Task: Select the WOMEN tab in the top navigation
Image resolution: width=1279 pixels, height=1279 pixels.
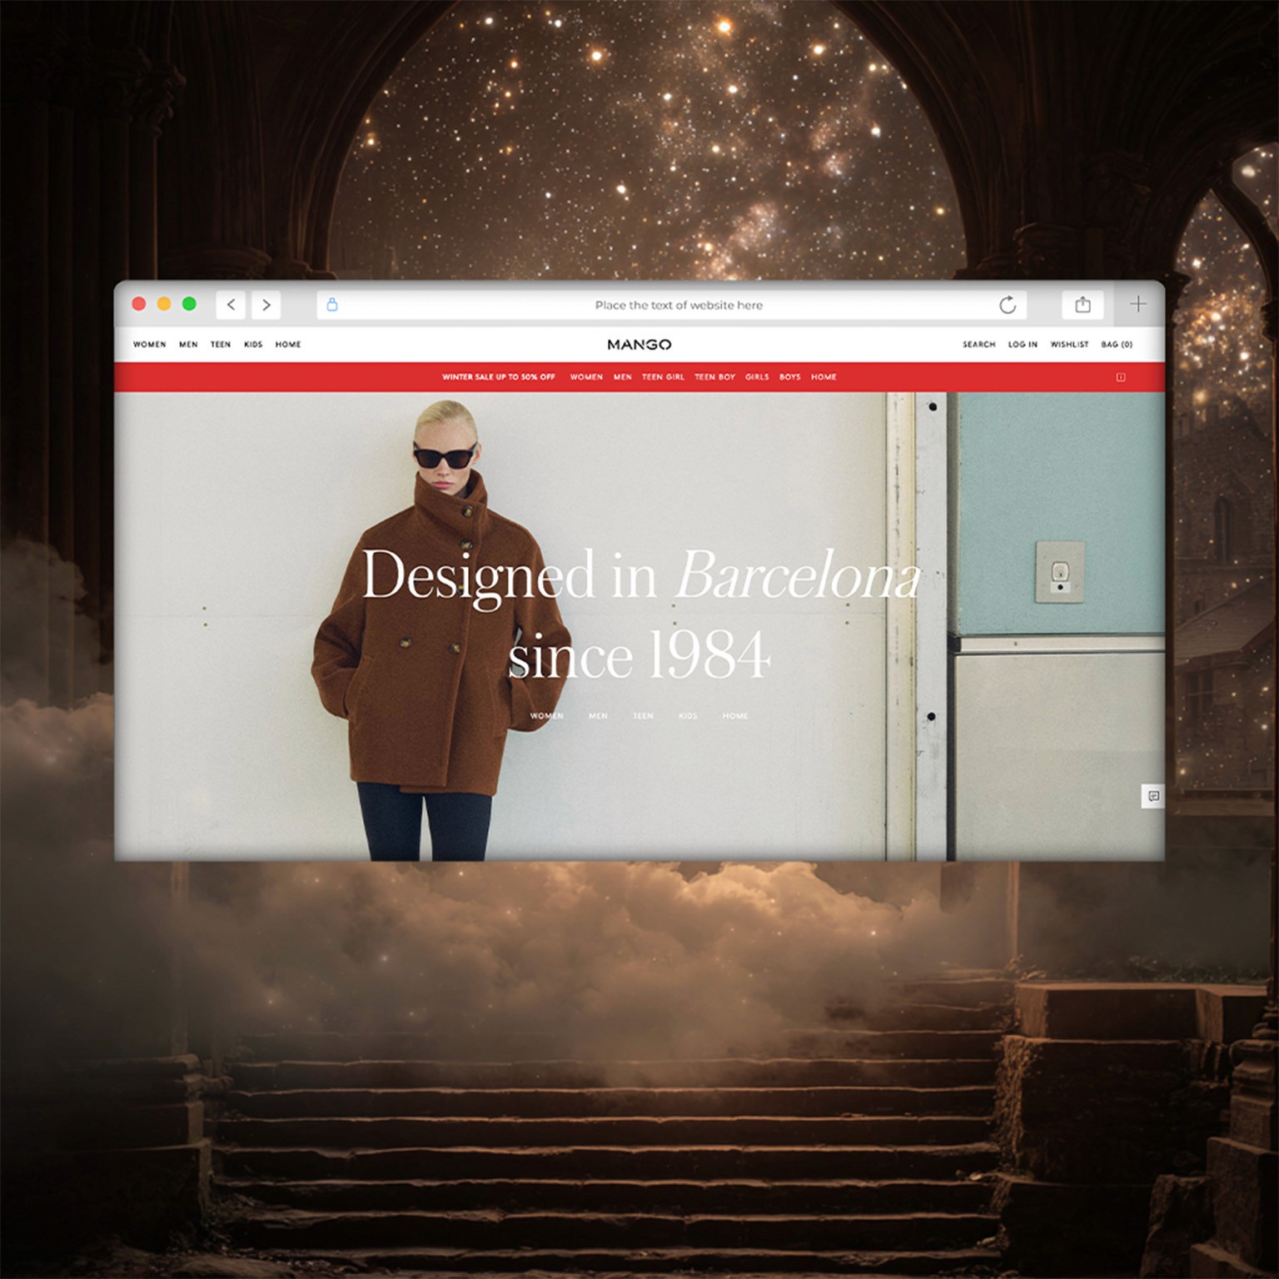Action: (151, 344)
